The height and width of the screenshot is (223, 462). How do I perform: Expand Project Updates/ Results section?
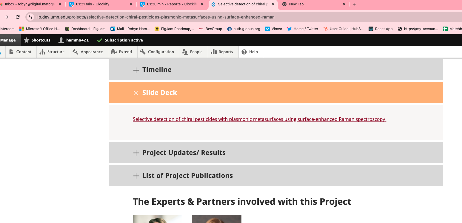tap(184, 153)
